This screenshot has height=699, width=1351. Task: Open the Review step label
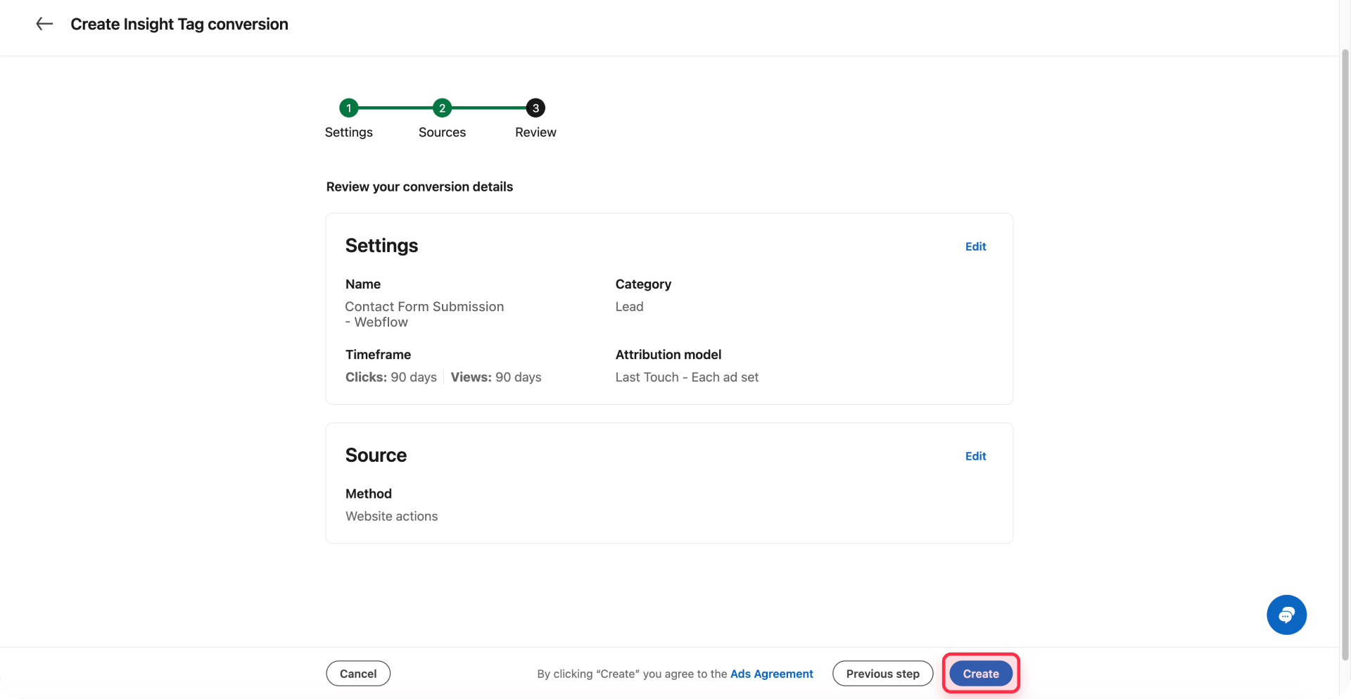[535, 132]
